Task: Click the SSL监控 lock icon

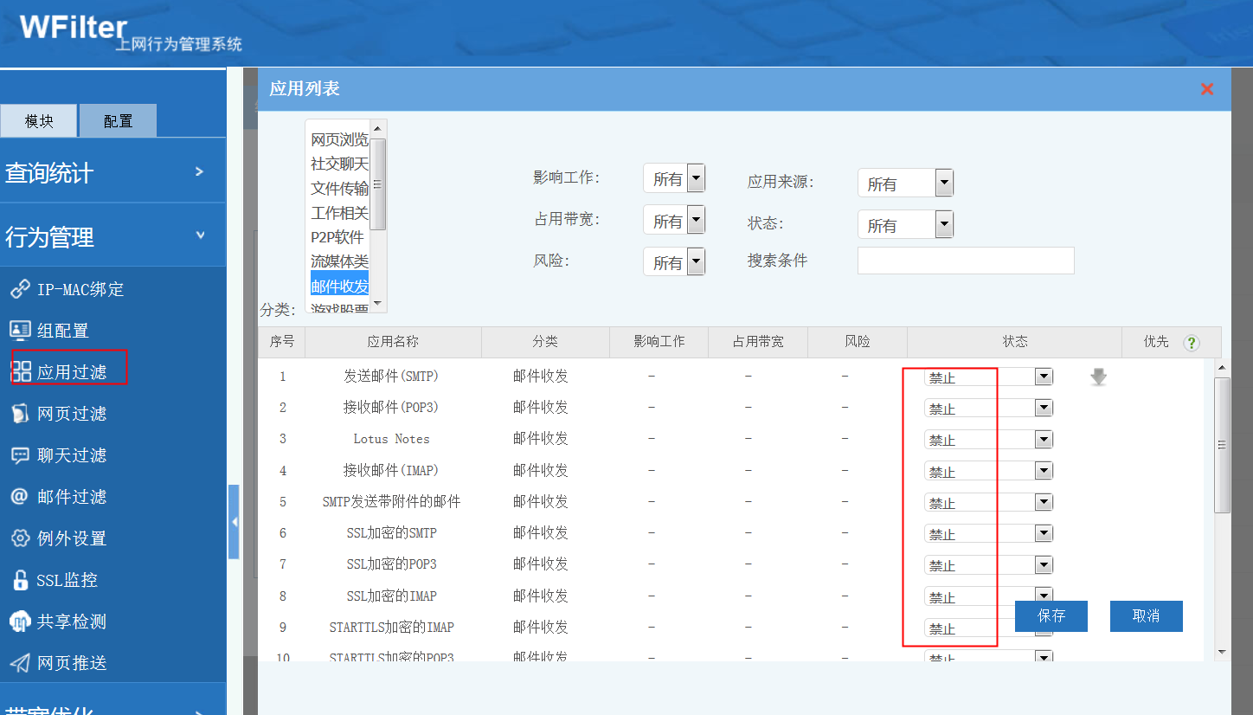Action: (20, 580)
